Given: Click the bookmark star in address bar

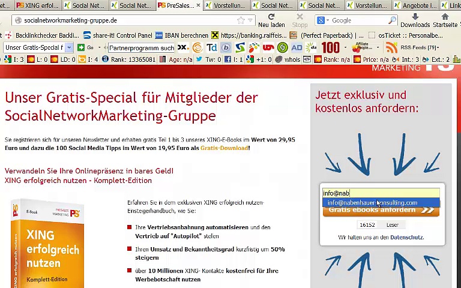Looking at the screenshot, I should point(241,20).
